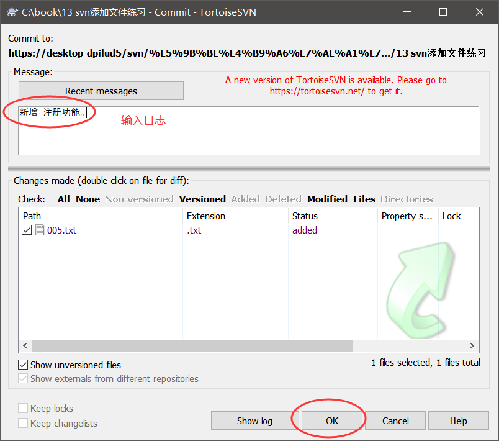Sort by the Path column header

(x=101, y=216)
